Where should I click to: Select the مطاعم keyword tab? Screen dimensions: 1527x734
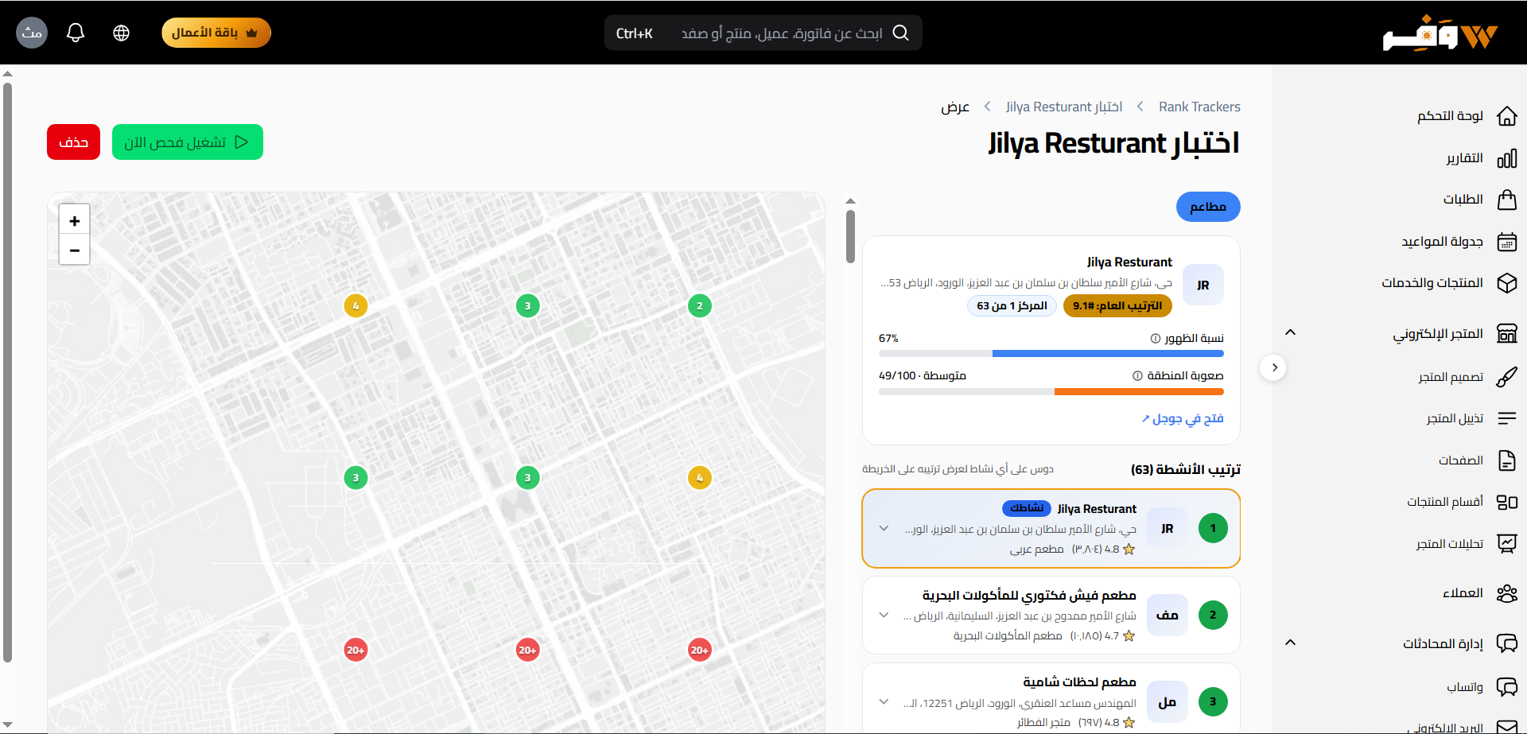tap(1208, 207)
